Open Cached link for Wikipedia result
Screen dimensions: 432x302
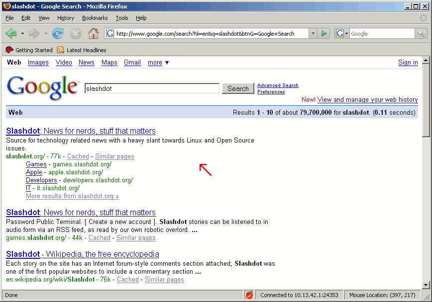click(128, 280)
